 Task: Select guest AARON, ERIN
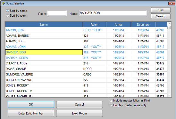click(44, 30)
